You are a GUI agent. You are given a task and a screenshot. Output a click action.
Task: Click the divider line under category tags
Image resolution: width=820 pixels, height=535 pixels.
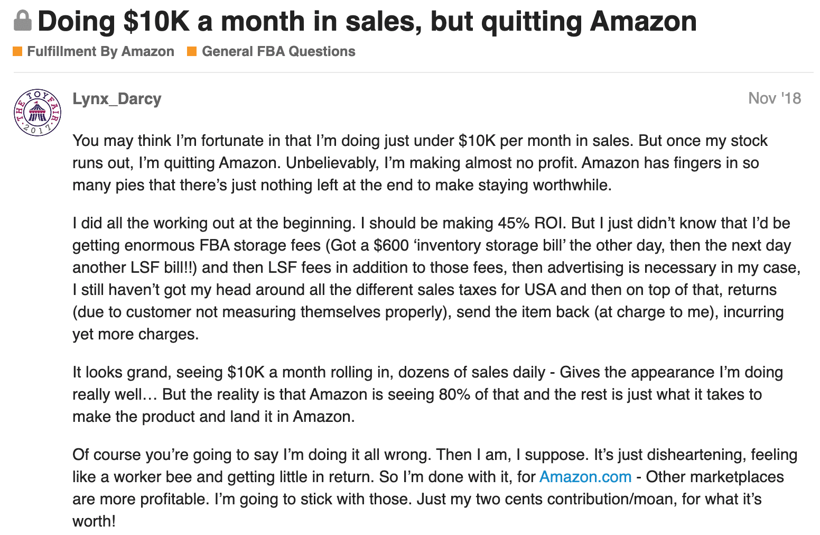[413, 72]
